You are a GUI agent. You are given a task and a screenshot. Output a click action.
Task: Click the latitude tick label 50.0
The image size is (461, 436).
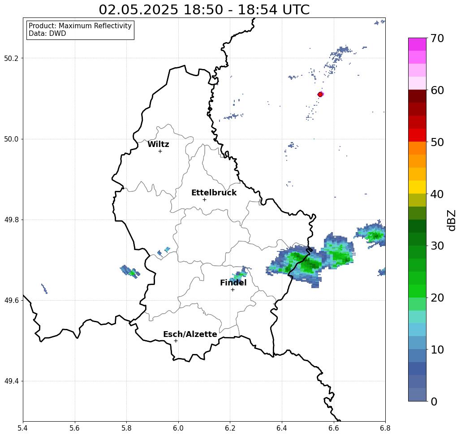[11, 139]
